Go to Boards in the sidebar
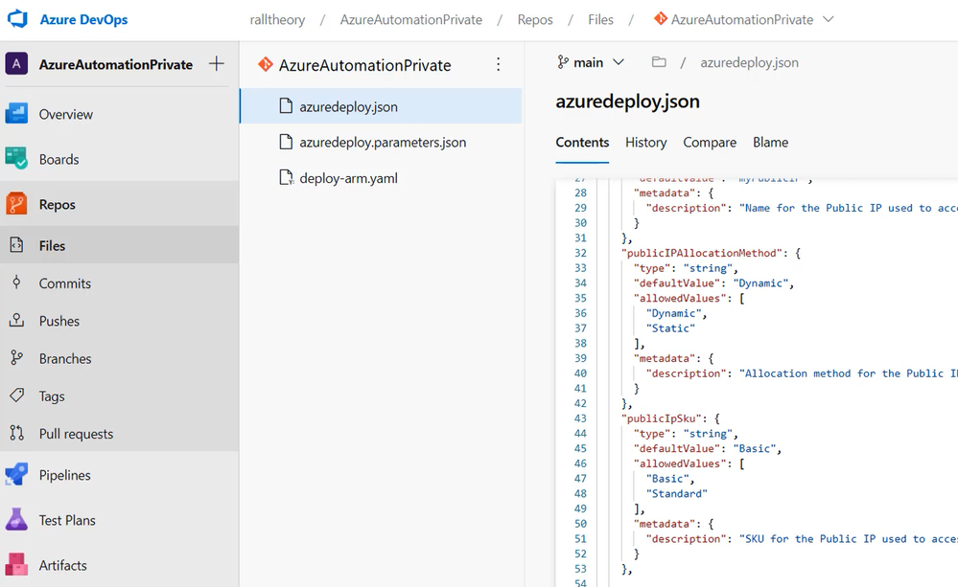Image resolution: width=958 pixels, height=587 pixels. (59, 159)
